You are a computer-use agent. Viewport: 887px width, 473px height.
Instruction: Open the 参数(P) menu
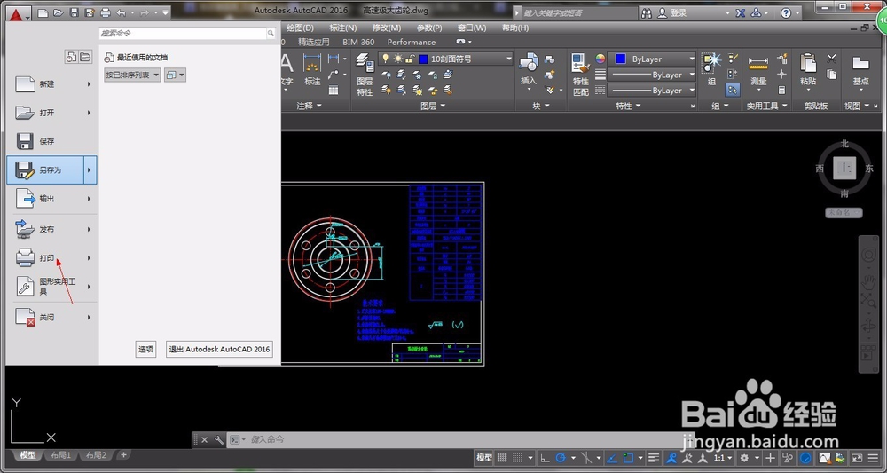click(429, 28)
